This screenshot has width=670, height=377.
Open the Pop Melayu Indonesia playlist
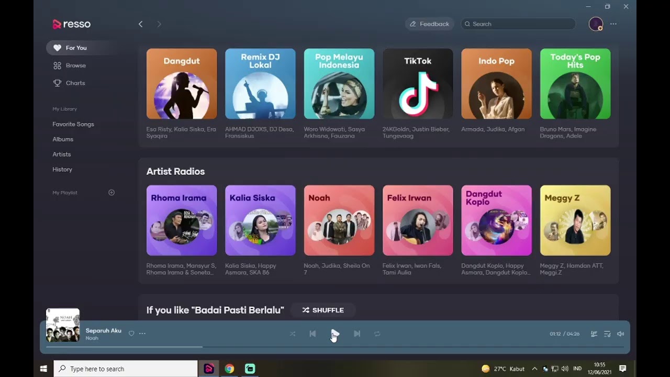[339, 84]
